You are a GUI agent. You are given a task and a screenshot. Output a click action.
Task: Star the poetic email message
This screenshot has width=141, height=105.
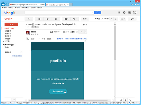pos(77,32)
